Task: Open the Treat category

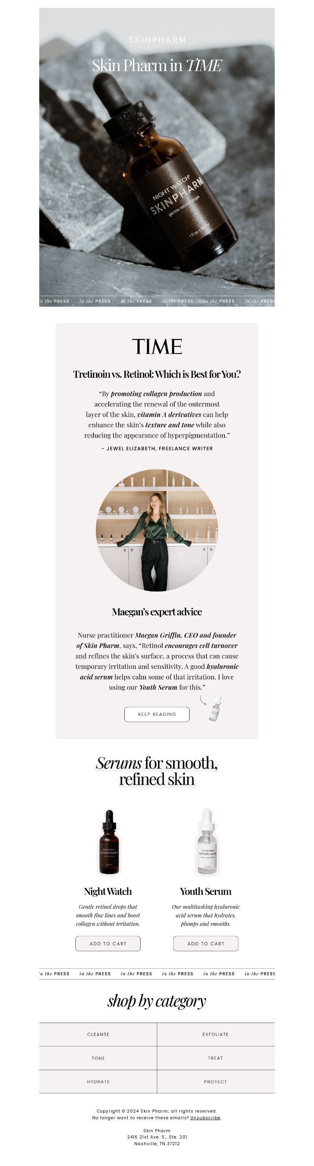Action: (216, 1058)
